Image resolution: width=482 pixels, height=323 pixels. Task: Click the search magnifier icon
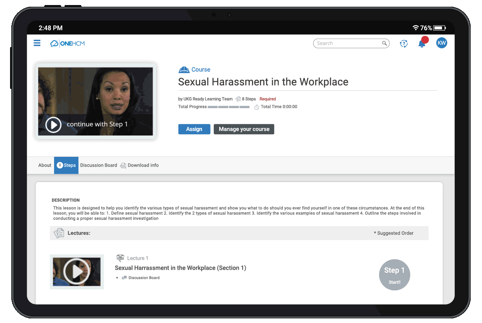(384, 43)
